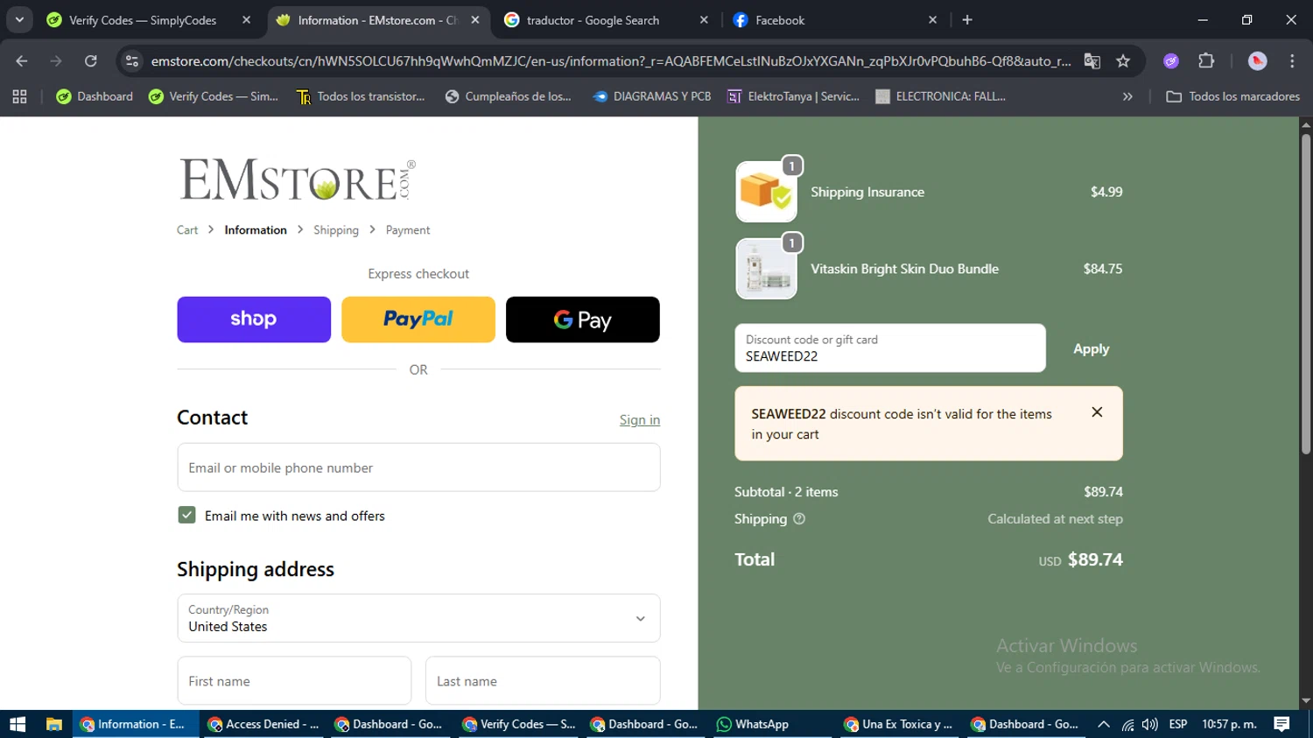This screenshot has height=738, width=1313.
Task: Open File Explorer from the taskbar
Action: click(x=54, y=724)
